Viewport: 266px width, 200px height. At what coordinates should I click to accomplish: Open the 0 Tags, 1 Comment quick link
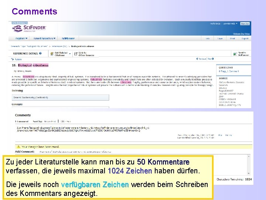[x=229, y=71]
